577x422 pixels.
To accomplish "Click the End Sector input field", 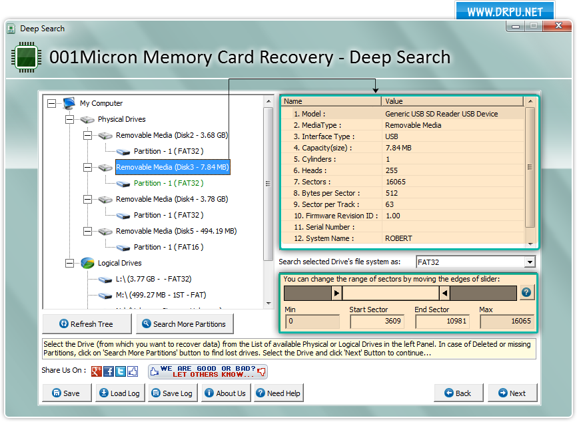I will [x=442, y=321].
